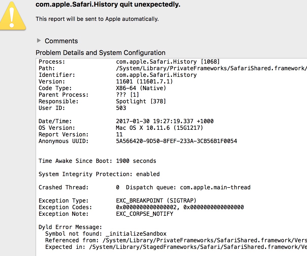The image size is (307, 256).
Task: Click the Identifier value com.apple.Safari.History
Action: (x=156, y=75)
